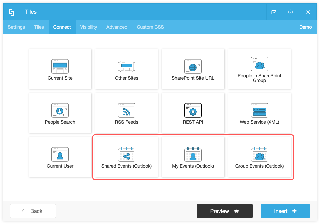Switch to the Settings tab

click(16, 27)
